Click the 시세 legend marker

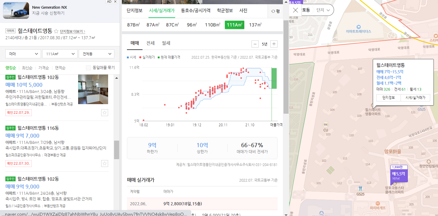pyautogui.click(x=128, y=57)
